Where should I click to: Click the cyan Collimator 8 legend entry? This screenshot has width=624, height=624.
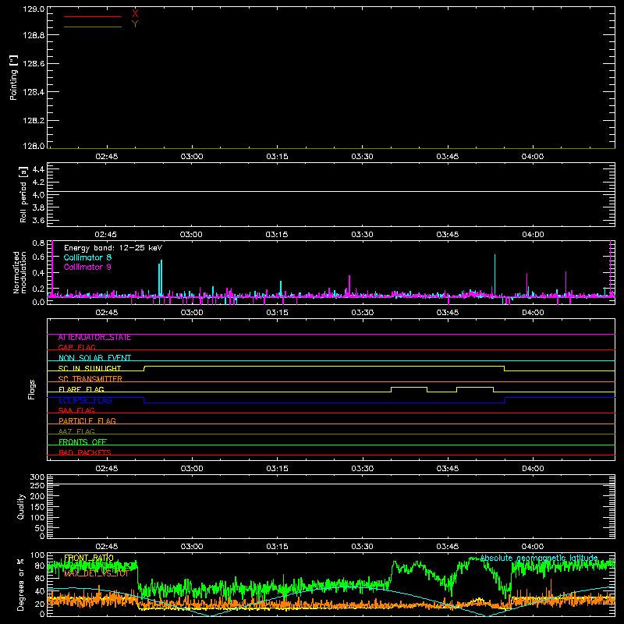[87, 257]
